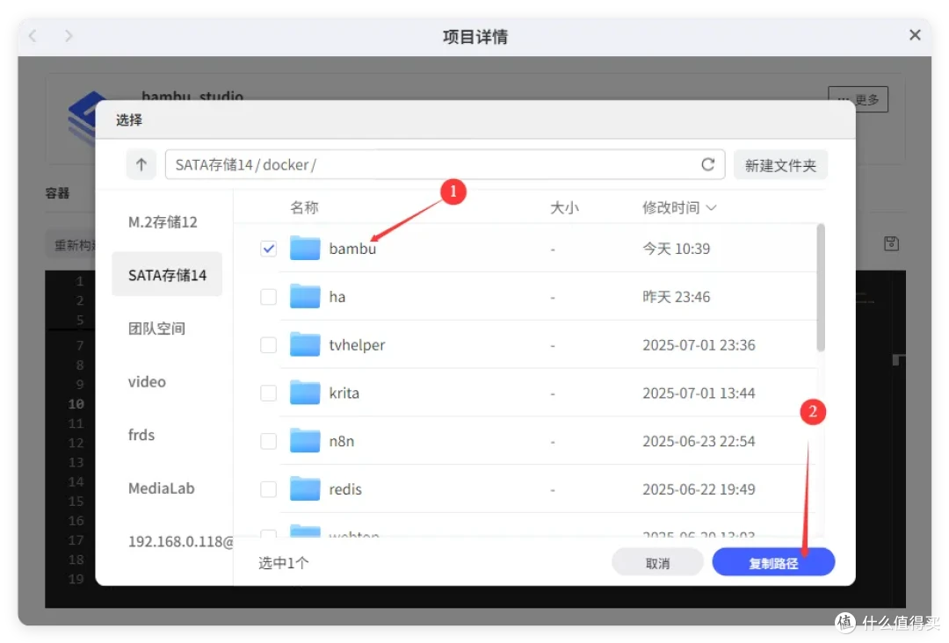The width and height of the screenshot is (949, 643).
Task: Click folder name ha
Action: 337,297
